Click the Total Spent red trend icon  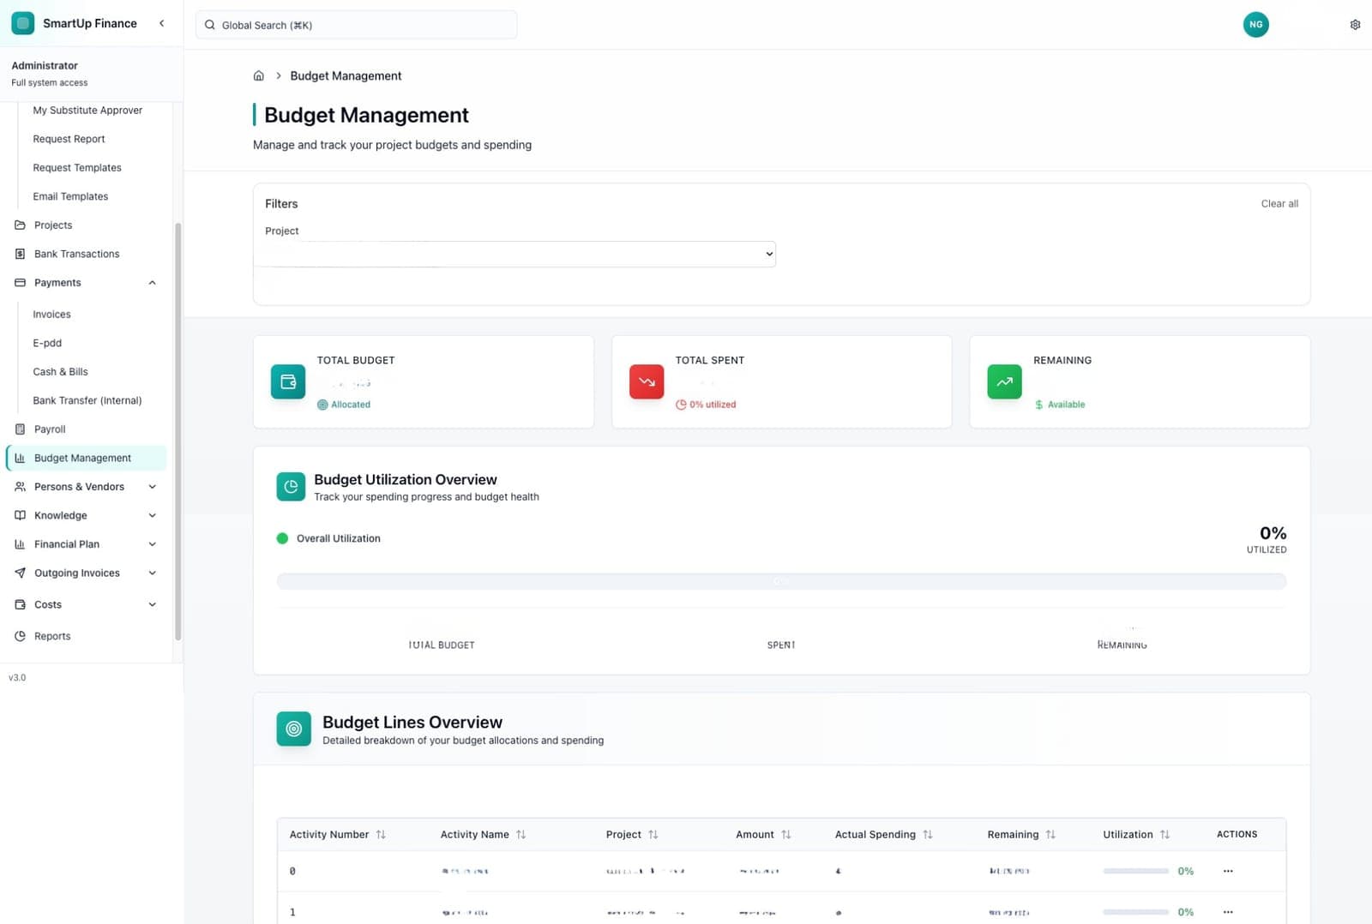click(647, 381)
